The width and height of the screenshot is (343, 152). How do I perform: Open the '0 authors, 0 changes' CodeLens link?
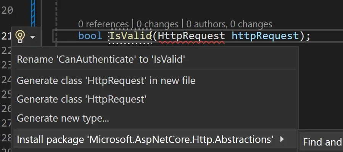click(x=229, y=24)
